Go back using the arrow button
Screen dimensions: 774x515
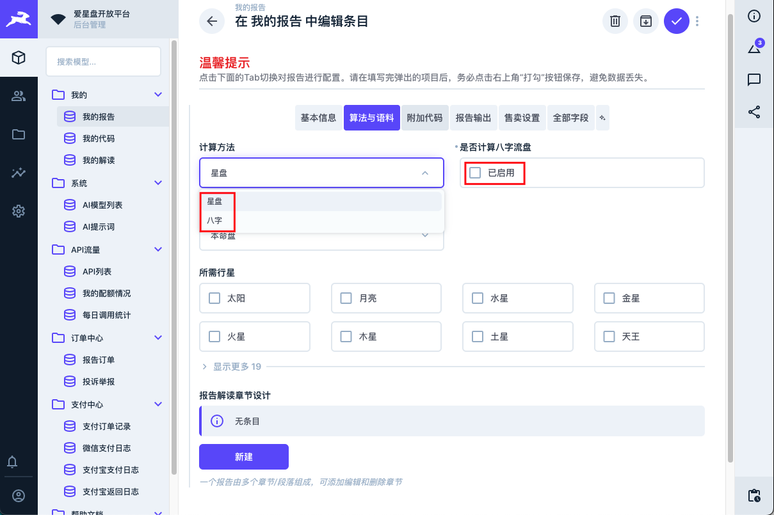(x=212, y=21)
